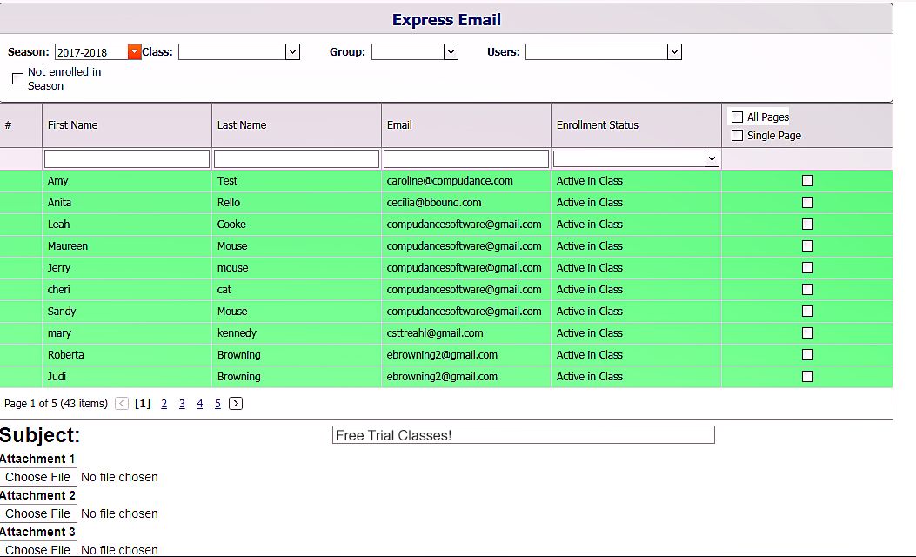Select the checkbox for Judi Browning

pyautogui.click(x=807, y=377)
